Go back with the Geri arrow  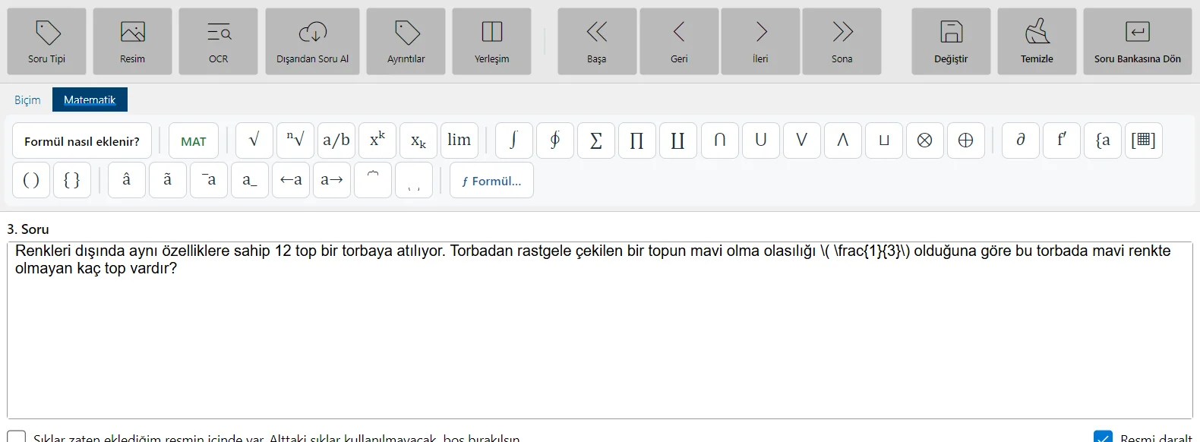[679, 42]
